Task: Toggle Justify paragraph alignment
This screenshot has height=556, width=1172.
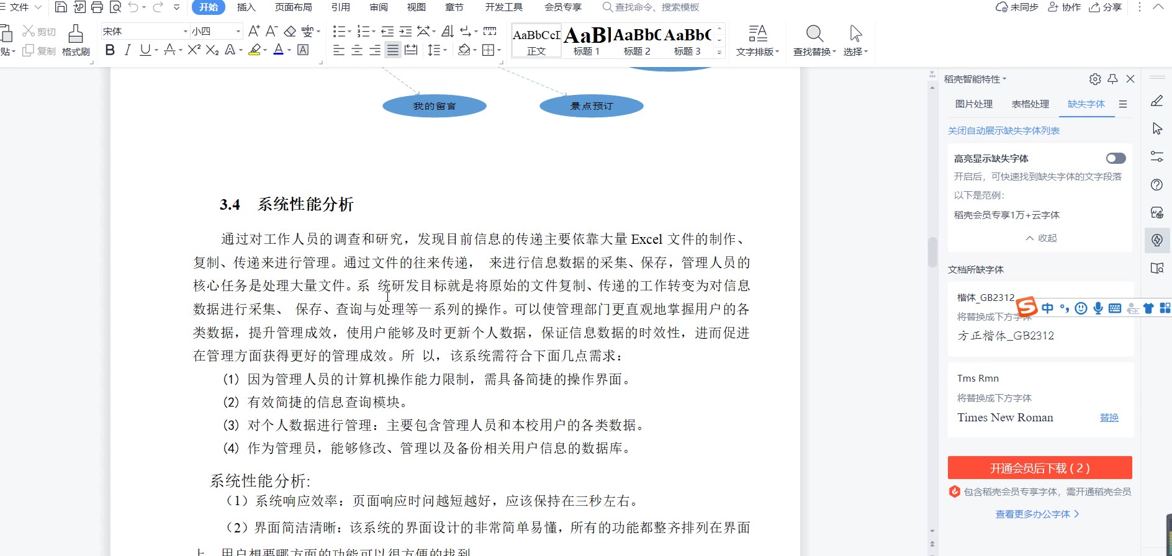Action: click(x=393, y=50)
